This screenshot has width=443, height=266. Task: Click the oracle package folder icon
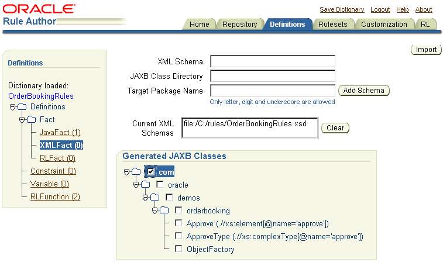point(146,184)
